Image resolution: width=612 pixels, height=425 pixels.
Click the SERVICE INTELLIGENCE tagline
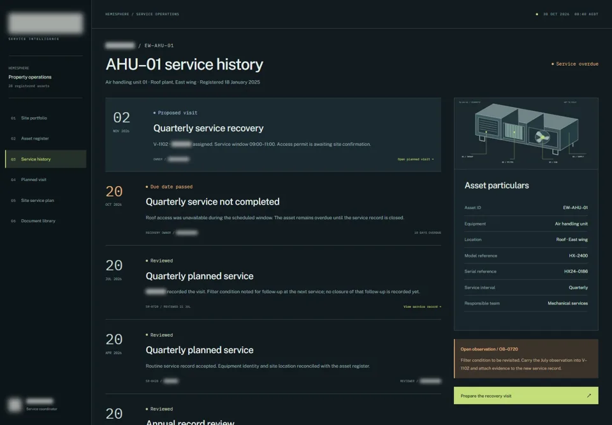coord(34,39)
